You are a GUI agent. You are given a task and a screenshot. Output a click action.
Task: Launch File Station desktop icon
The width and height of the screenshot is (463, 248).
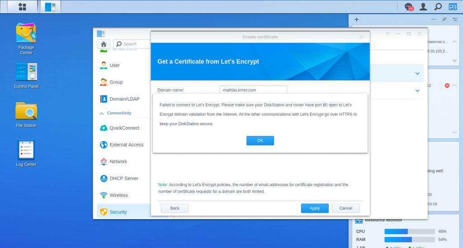click(26, 114)
